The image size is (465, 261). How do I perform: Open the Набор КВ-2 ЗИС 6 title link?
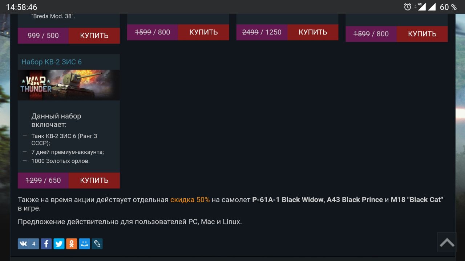click(52, 62)
